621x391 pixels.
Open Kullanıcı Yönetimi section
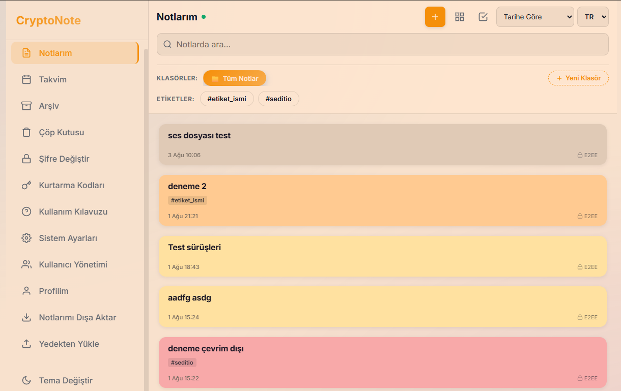point(75,264)
